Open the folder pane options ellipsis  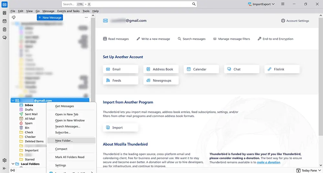coord(86,17)
